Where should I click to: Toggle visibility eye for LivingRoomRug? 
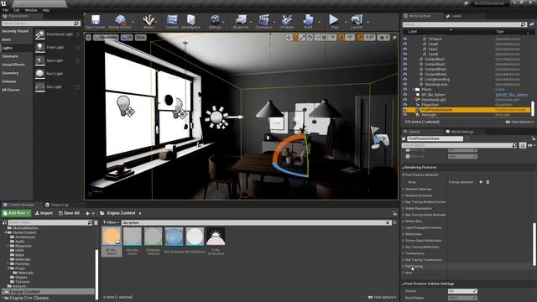tap(405, 80)
